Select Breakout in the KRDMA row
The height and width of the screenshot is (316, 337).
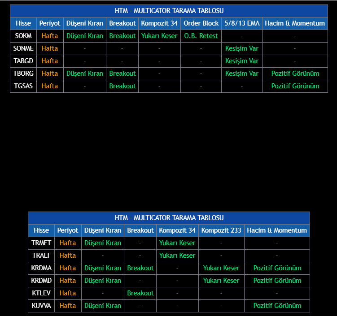140,268
